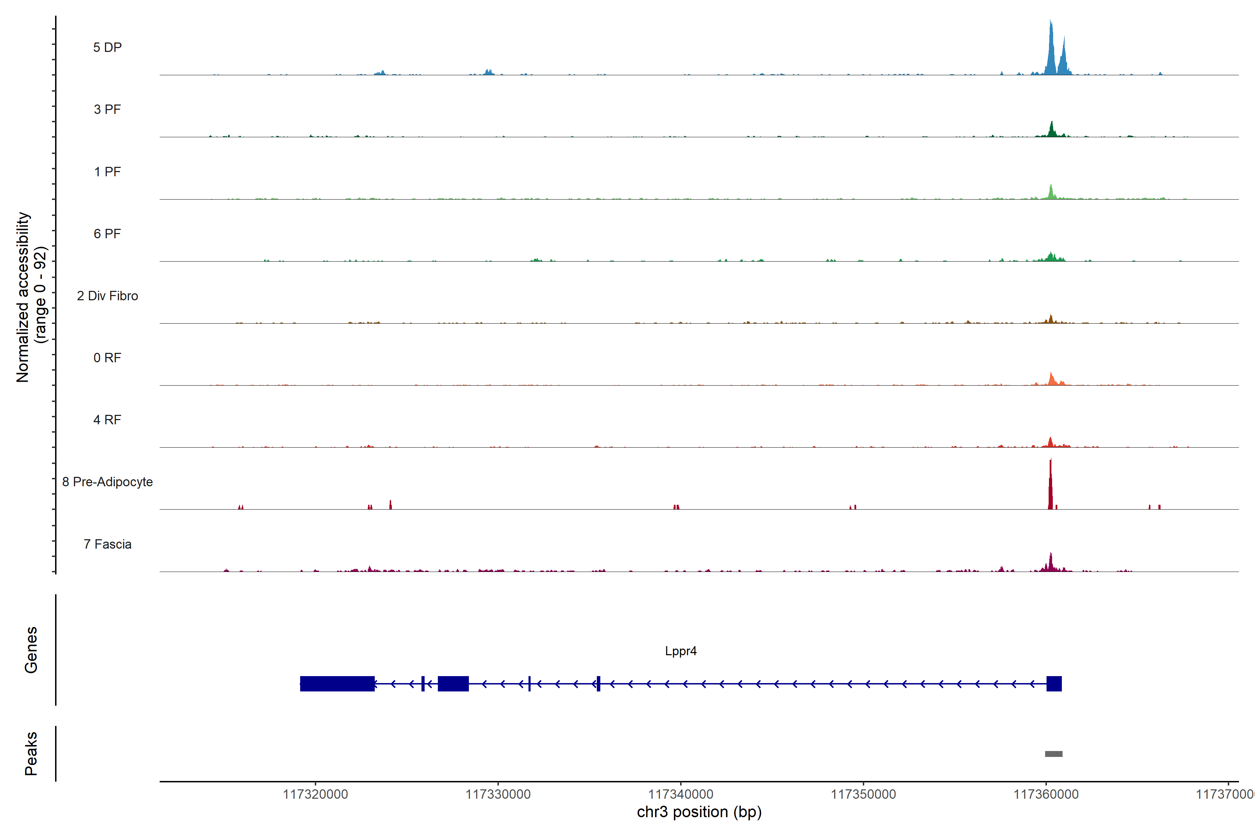Viewport: 1255px width, 836px height.
Task: Click the Peaks panel label
Action: [31, 753]
